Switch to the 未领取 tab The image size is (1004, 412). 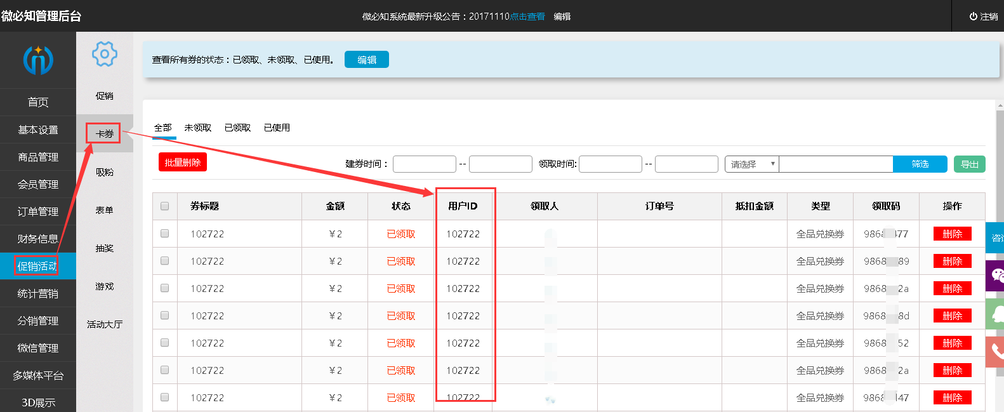coord(198,128)
